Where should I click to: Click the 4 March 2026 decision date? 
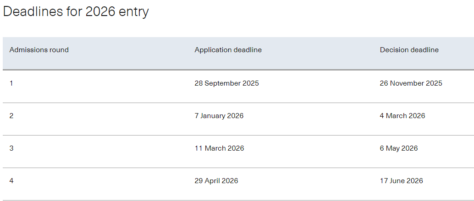(402, 116)
